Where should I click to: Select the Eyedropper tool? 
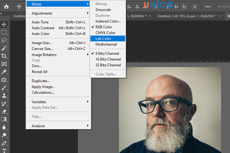point(4,72)
